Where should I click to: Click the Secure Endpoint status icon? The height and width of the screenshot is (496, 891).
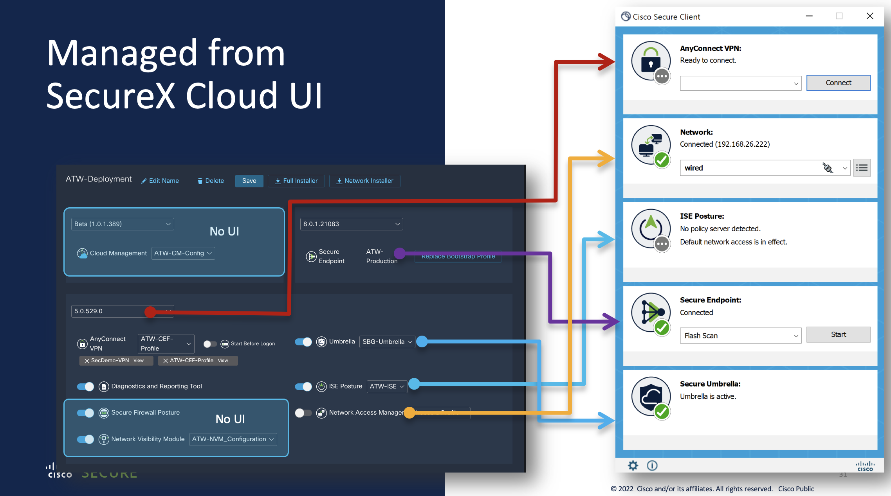pyautogui.click(x=651, y=313)
